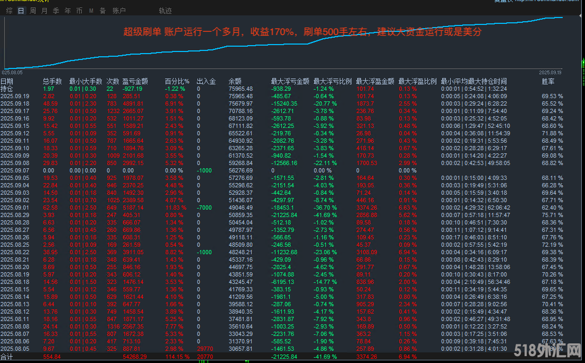Screen dimensions: 585x363
Task: Click the 出入金 column header
Action: click(x=207, y=81)
